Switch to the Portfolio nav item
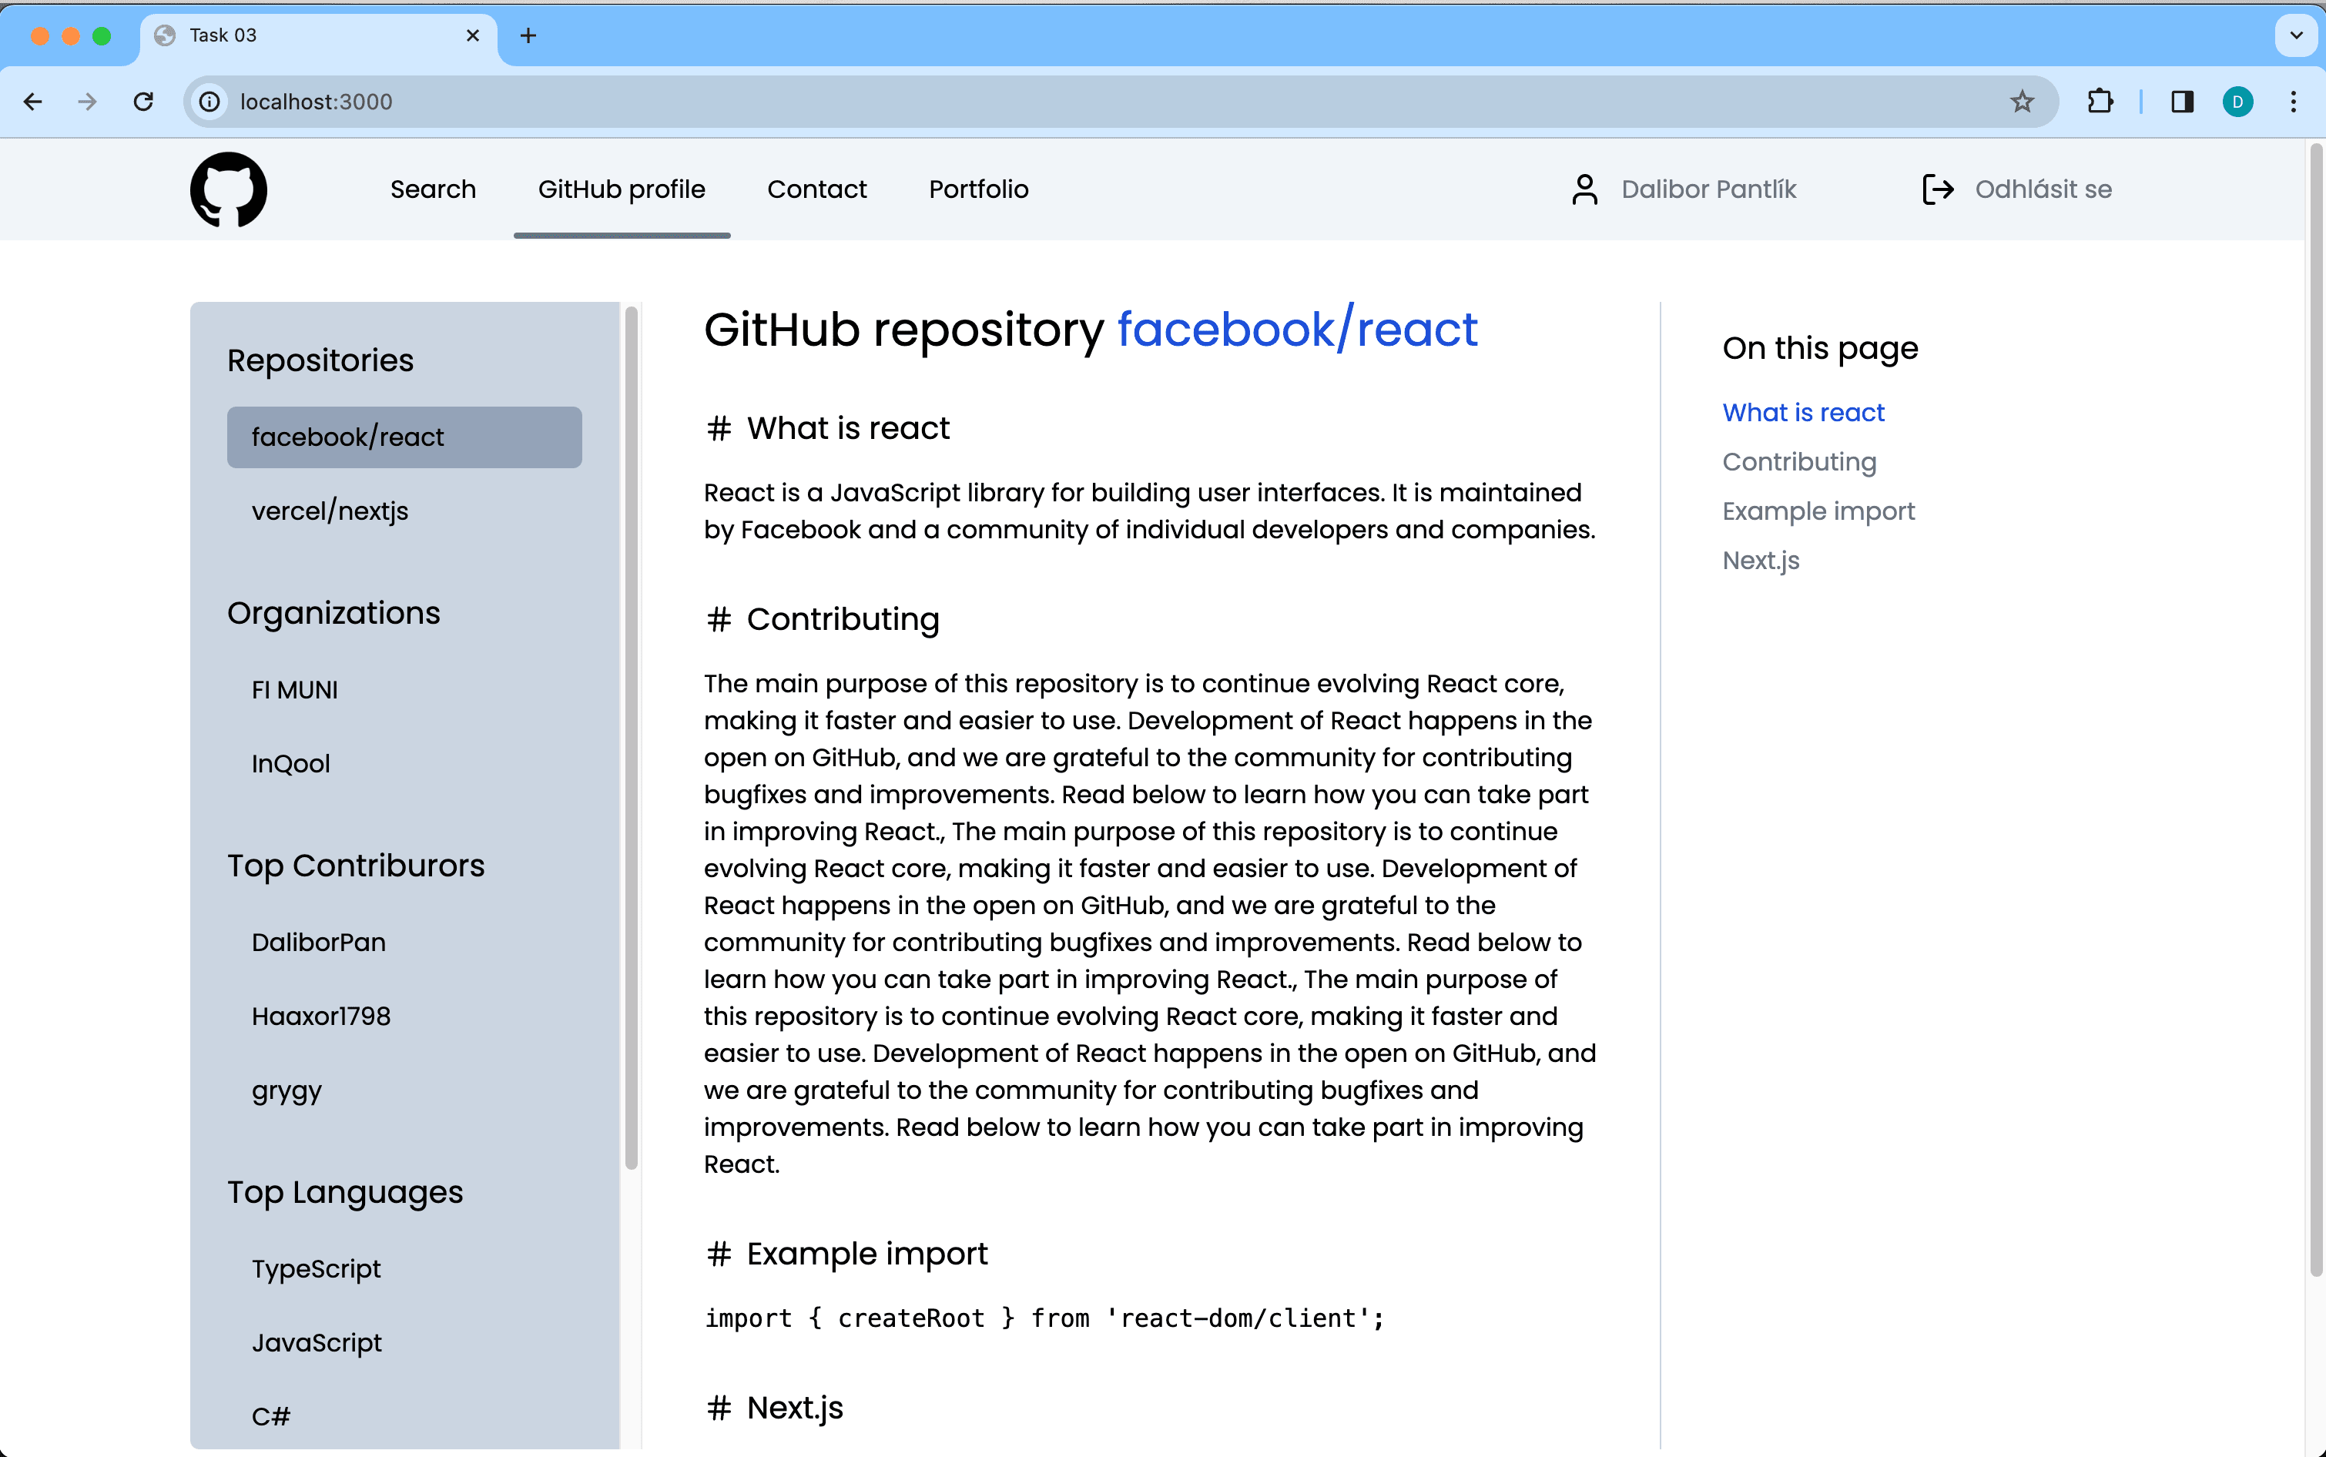Screen dimensions: 2326x1457 [x=978, y=189]
